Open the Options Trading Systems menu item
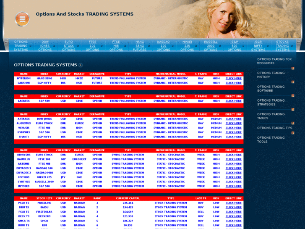This screenshot has width=305, height=229. pyautogui.click(x=21, y=46)
